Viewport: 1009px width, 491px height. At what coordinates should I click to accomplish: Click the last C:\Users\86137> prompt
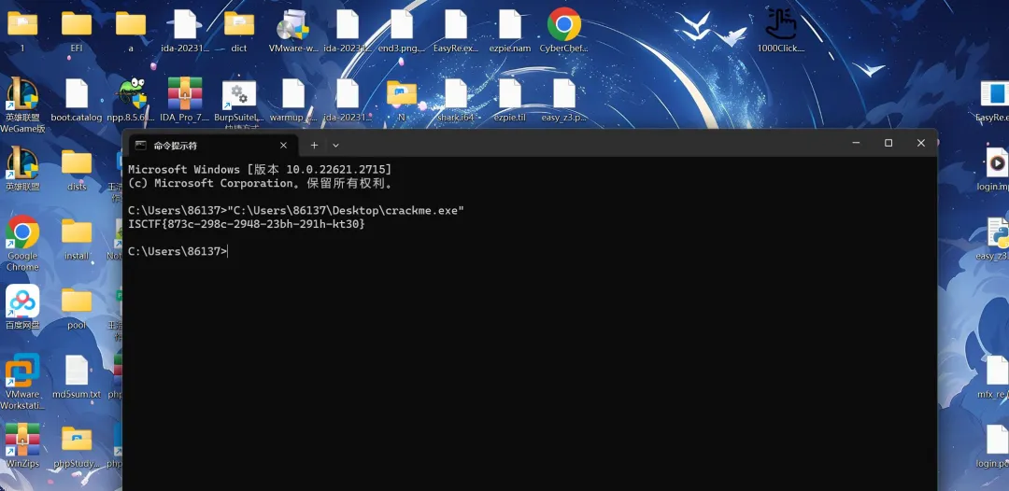click(x=177, y=251)
